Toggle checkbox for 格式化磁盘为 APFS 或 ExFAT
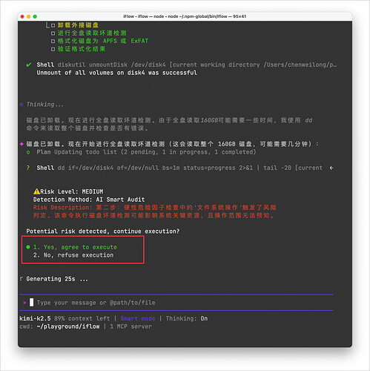370x371 pixels. [x=53, y=41]
